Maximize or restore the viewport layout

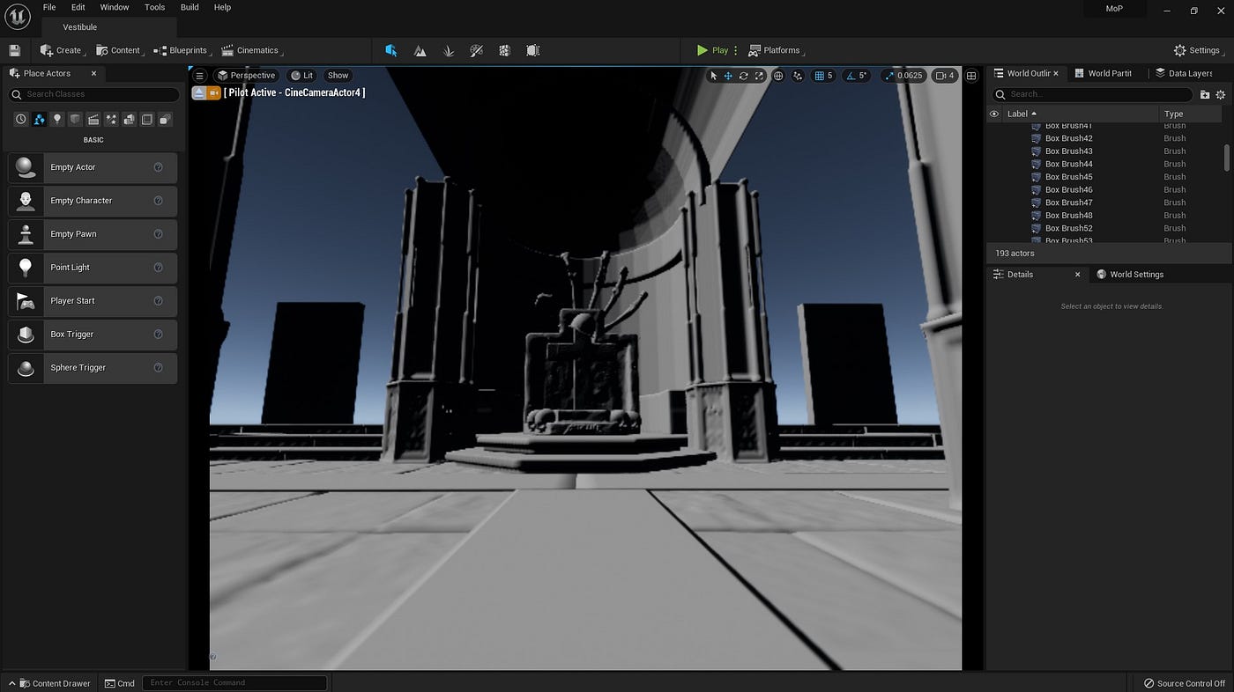[x=971, y=76]
